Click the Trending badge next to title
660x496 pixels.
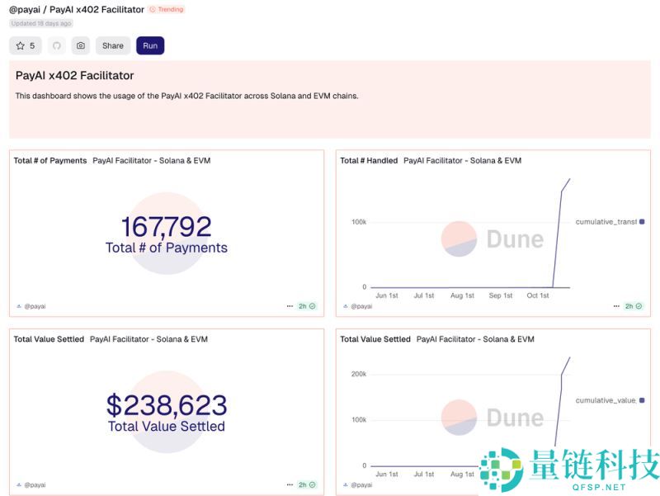coord(167,9)
